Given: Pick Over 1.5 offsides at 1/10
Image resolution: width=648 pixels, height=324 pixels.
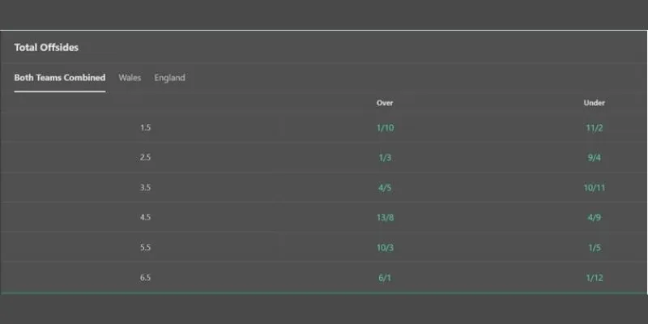Looking at the screenshot, I should (385, 128).
